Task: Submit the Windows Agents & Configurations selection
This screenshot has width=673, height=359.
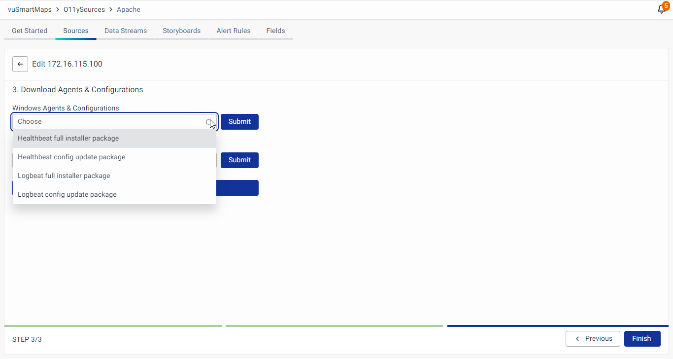Action: [x=239, y=122]
